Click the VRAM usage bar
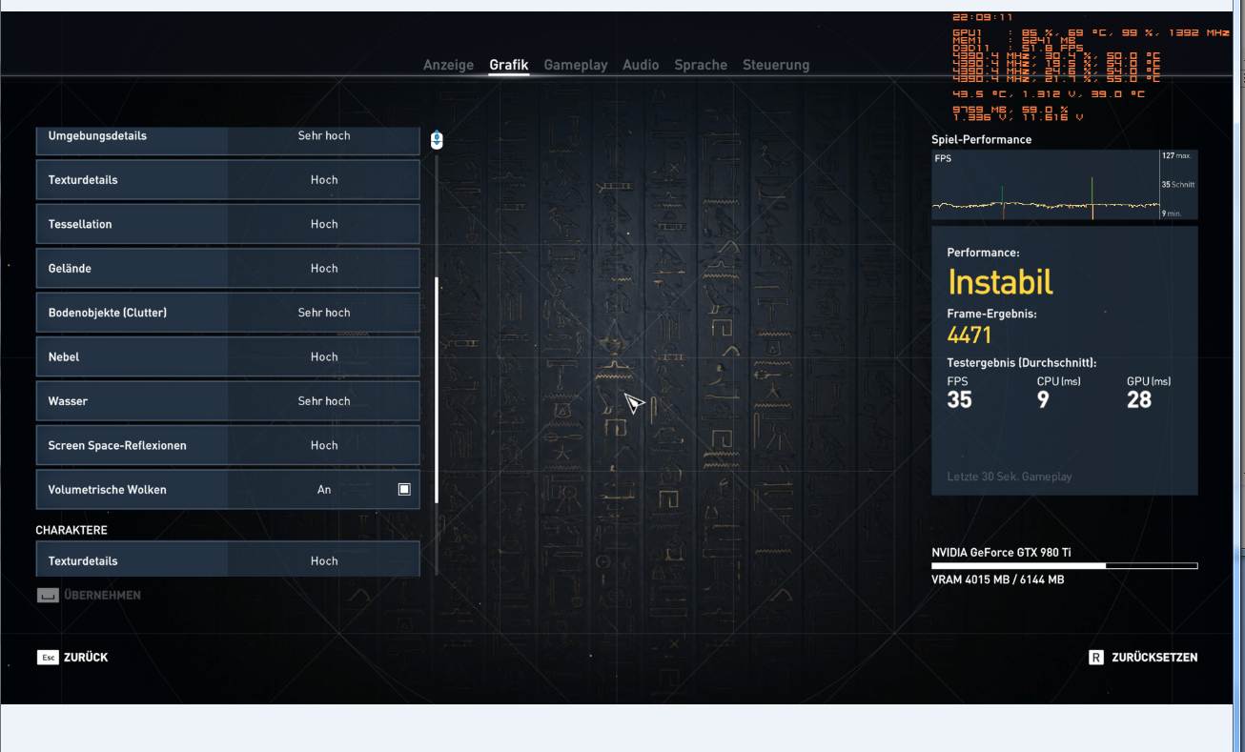 (x=1065, y=566)
